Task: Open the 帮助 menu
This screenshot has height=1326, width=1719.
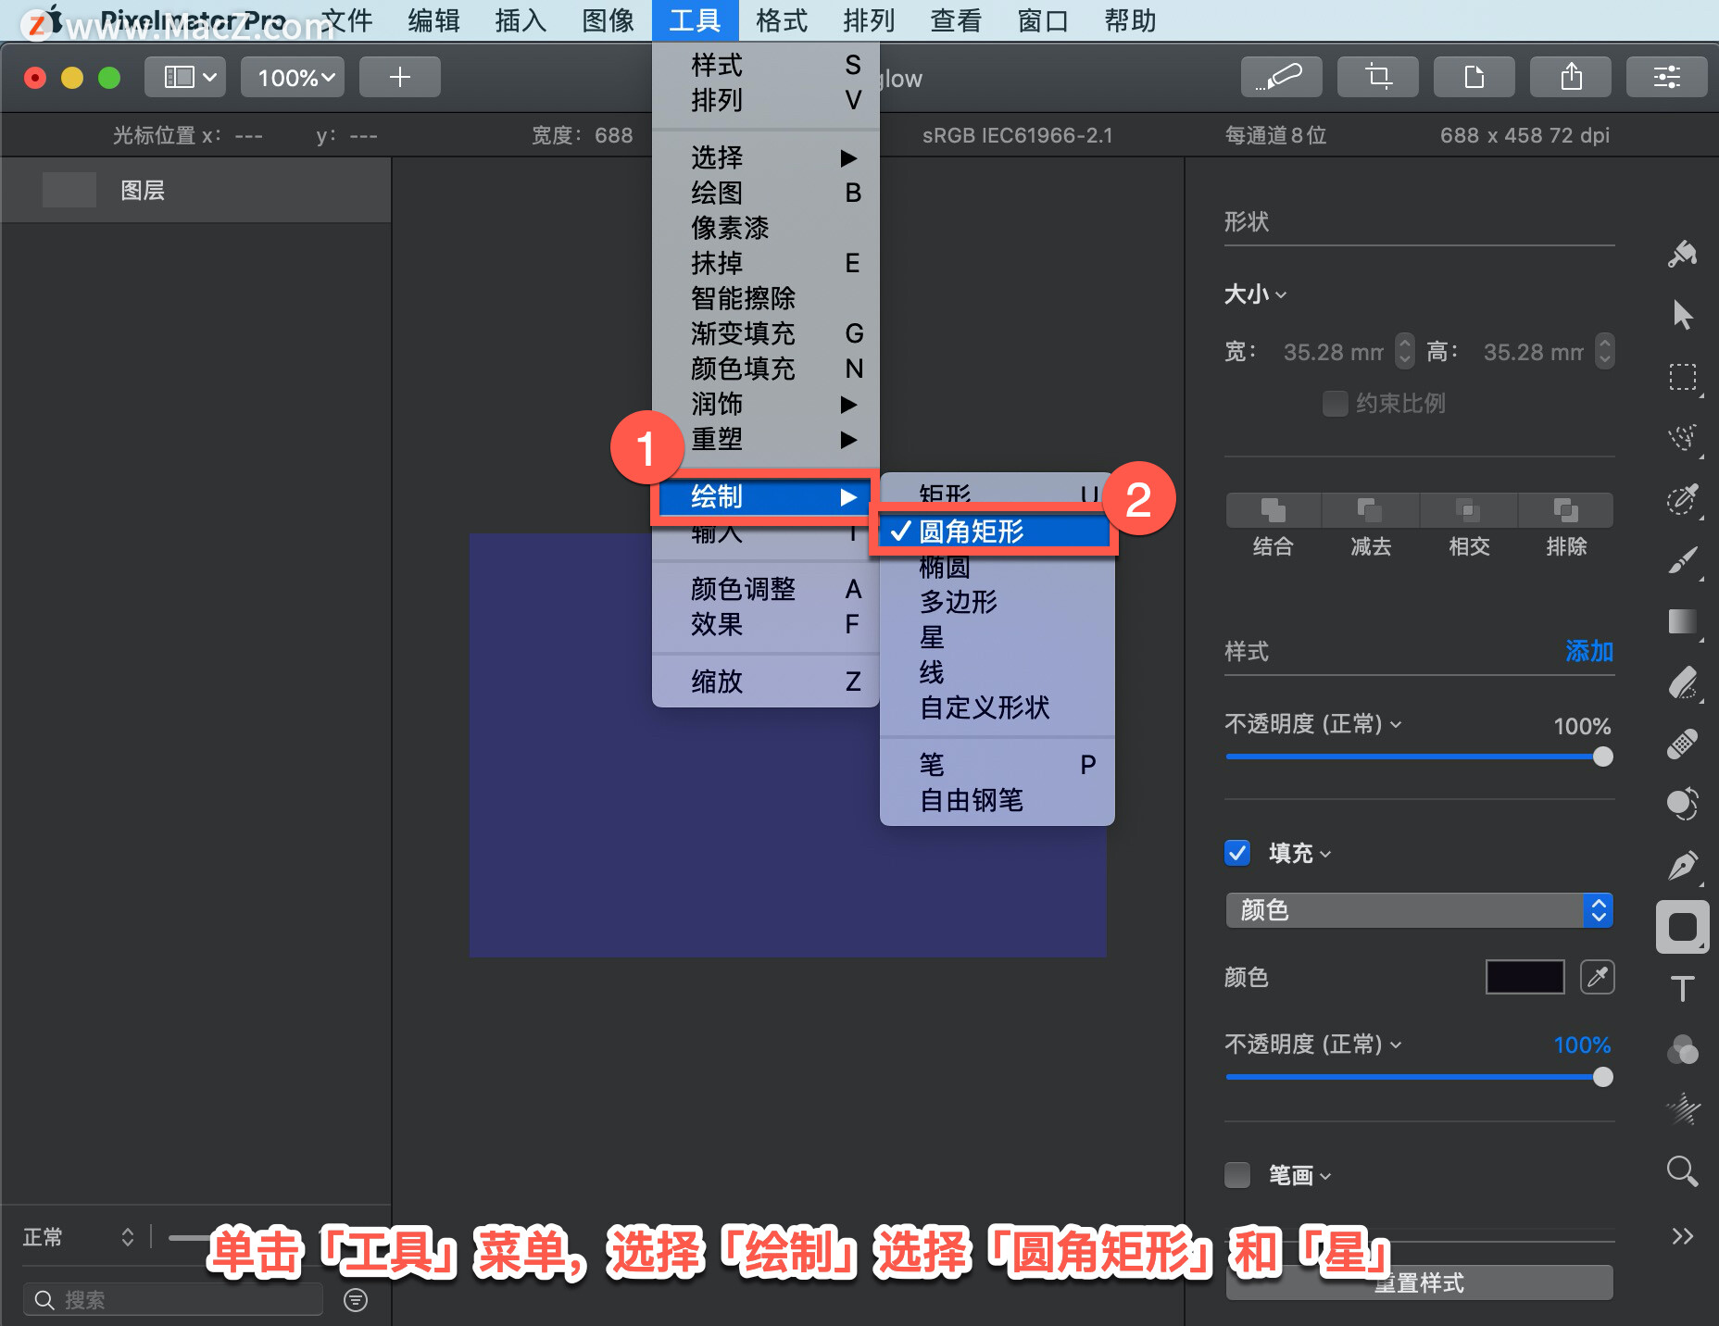Action: [1130, 20]
